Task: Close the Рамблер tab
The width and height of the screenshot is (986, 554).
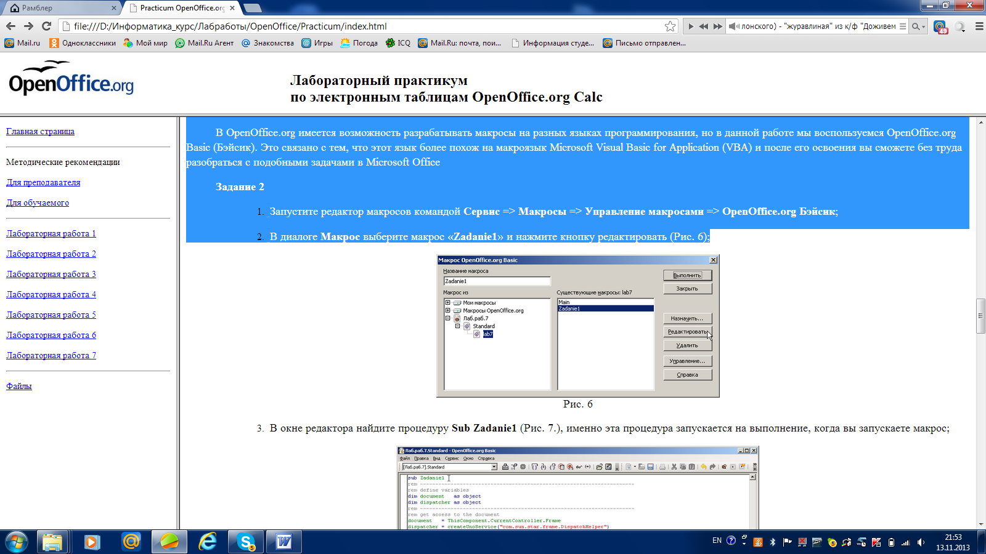Action: (113, 8)
